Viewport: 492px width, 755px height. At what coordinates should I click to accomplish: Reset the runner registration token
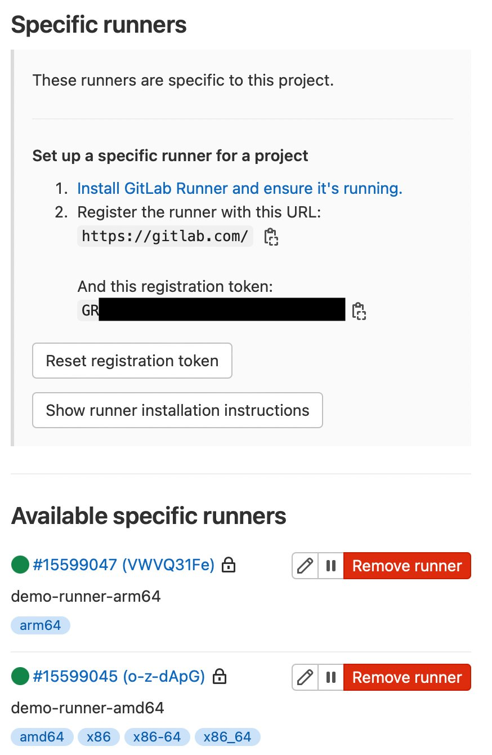(132, 361)
